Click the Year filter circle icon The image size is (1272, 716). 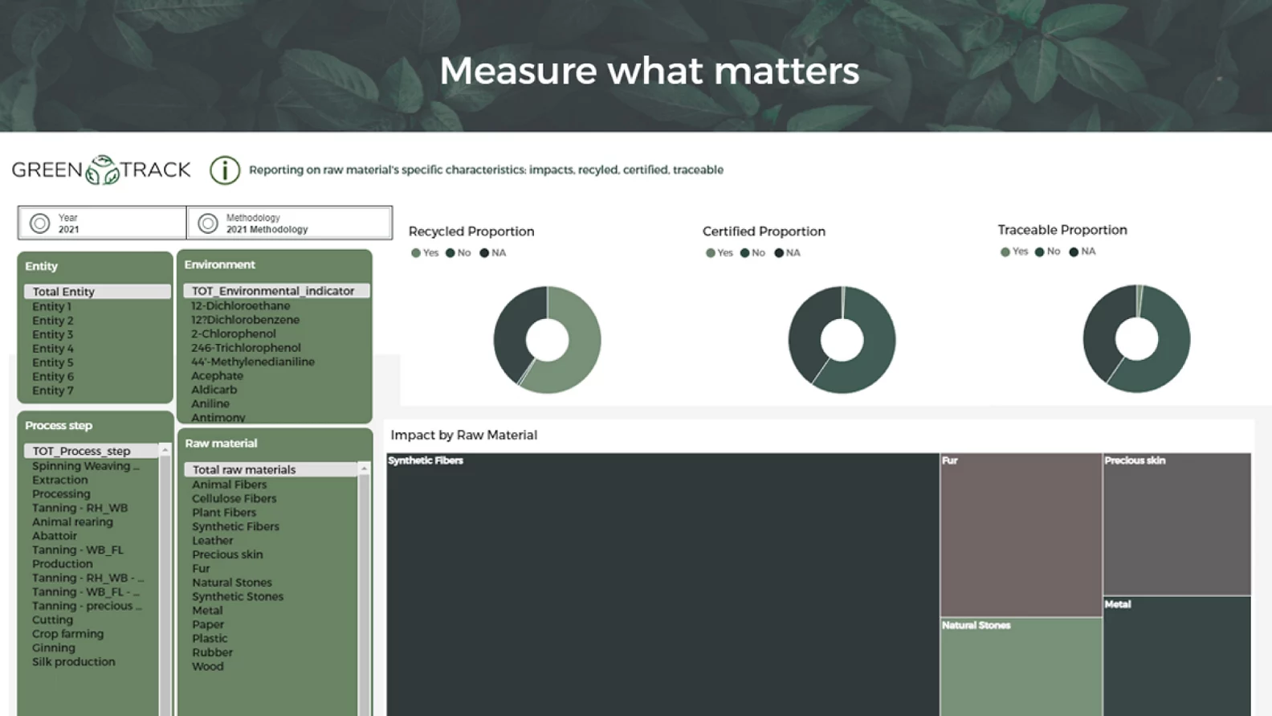39,223
